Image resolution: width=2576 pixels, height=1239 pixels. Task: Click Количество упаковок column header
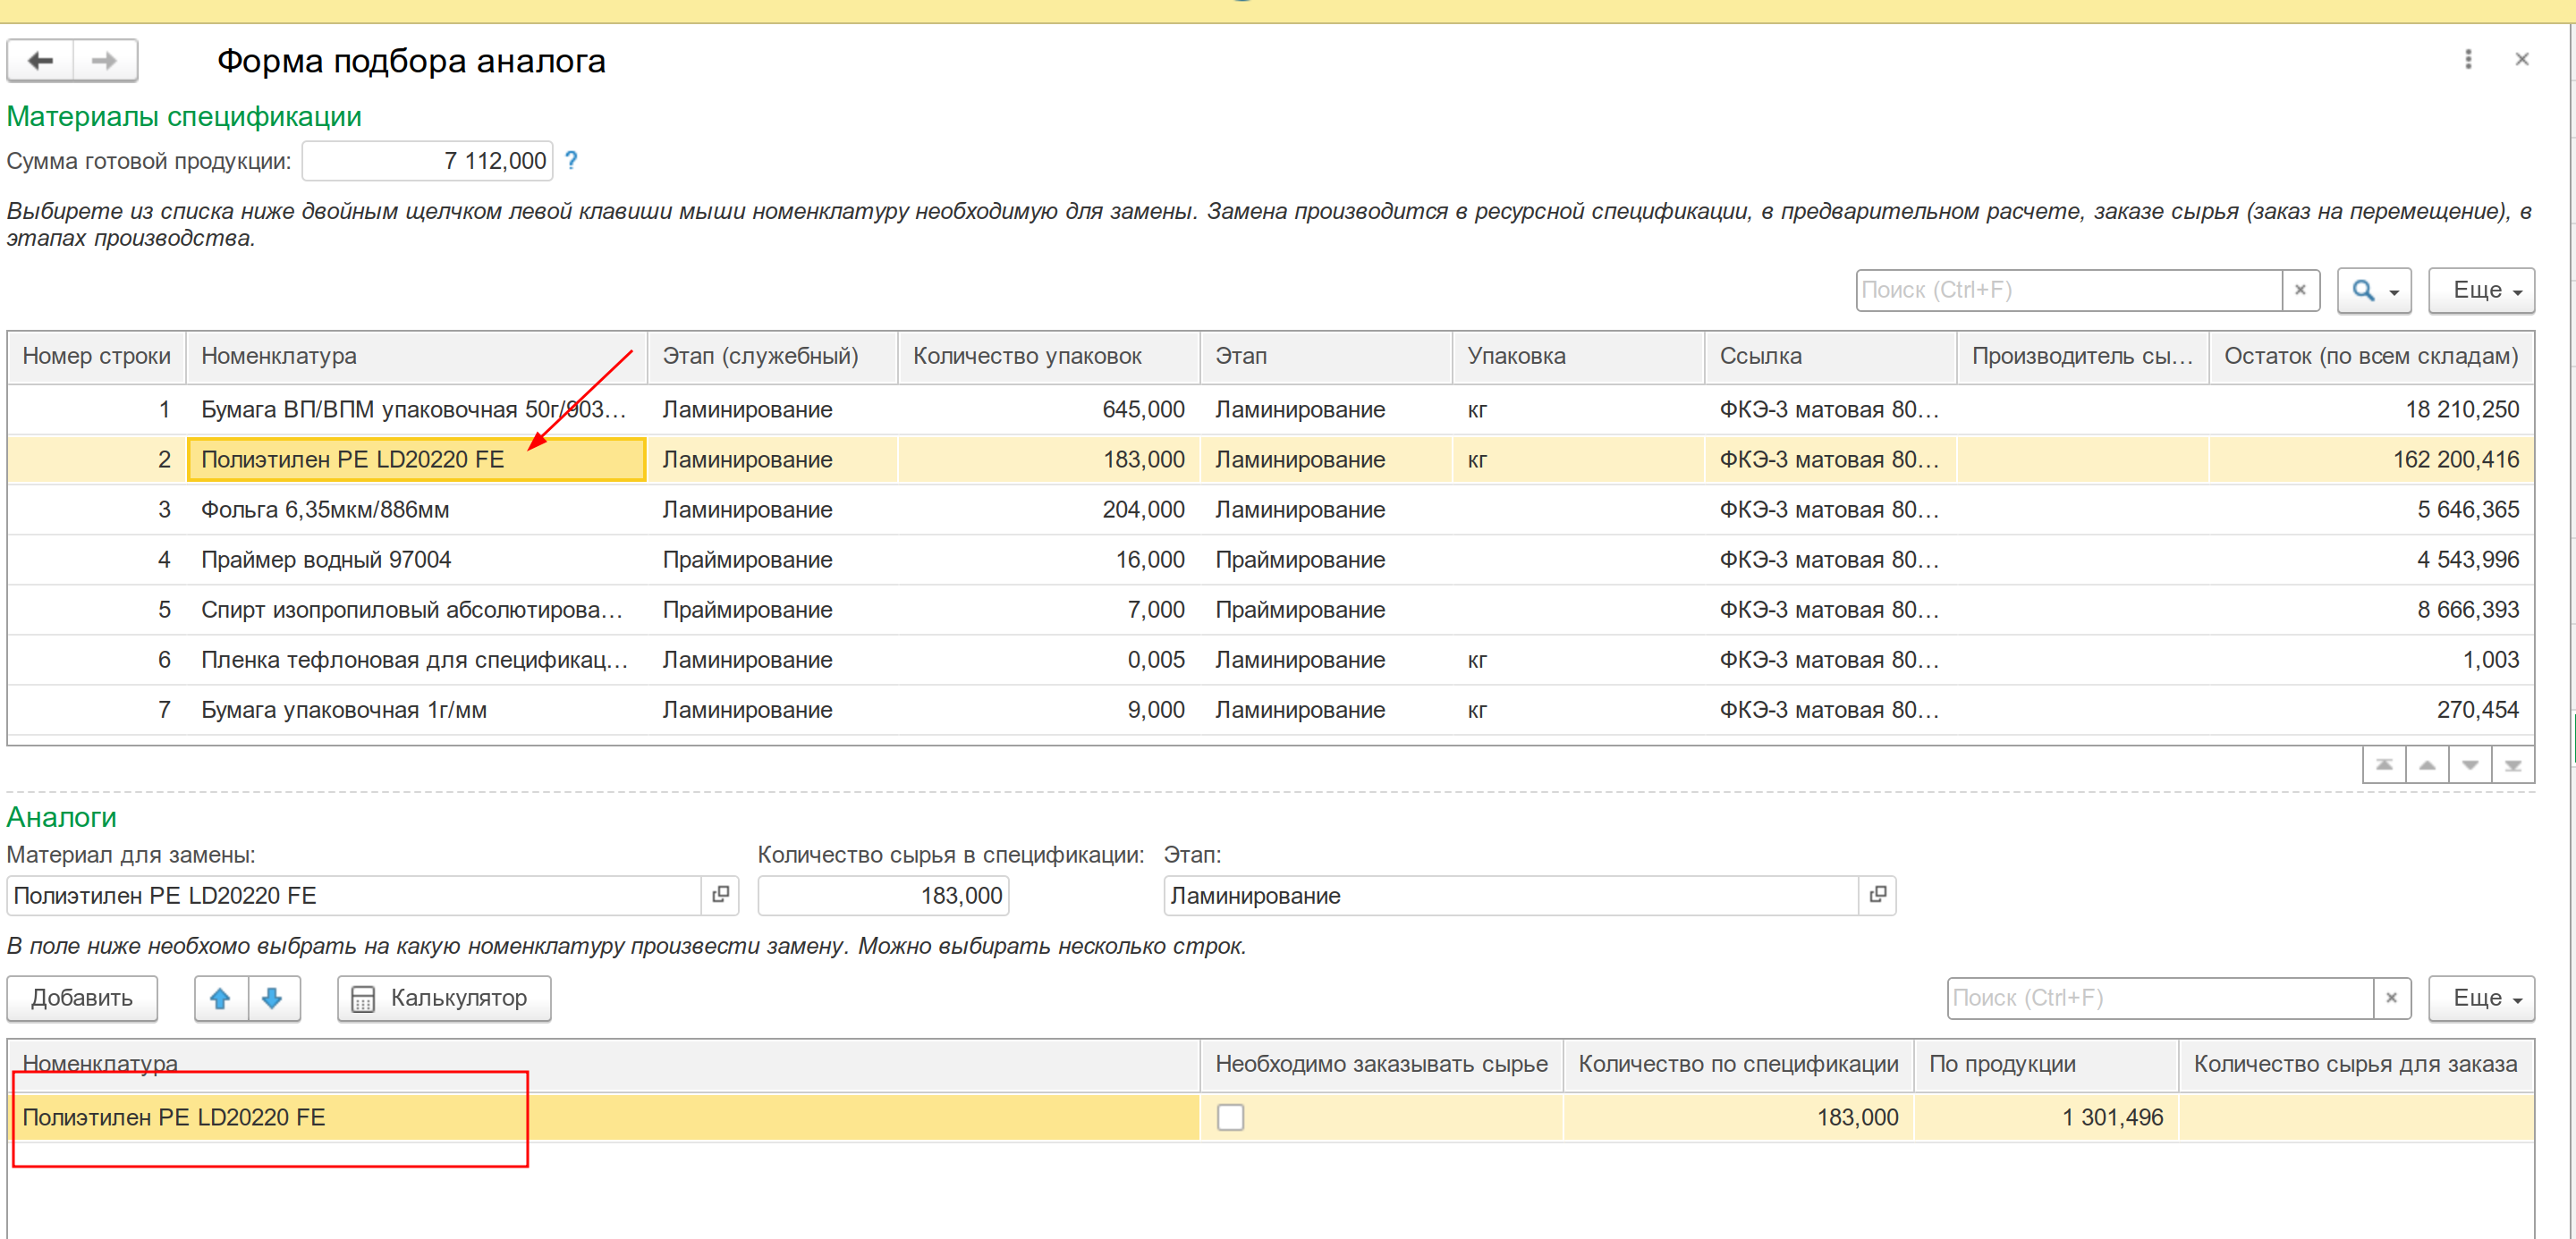1026,356
